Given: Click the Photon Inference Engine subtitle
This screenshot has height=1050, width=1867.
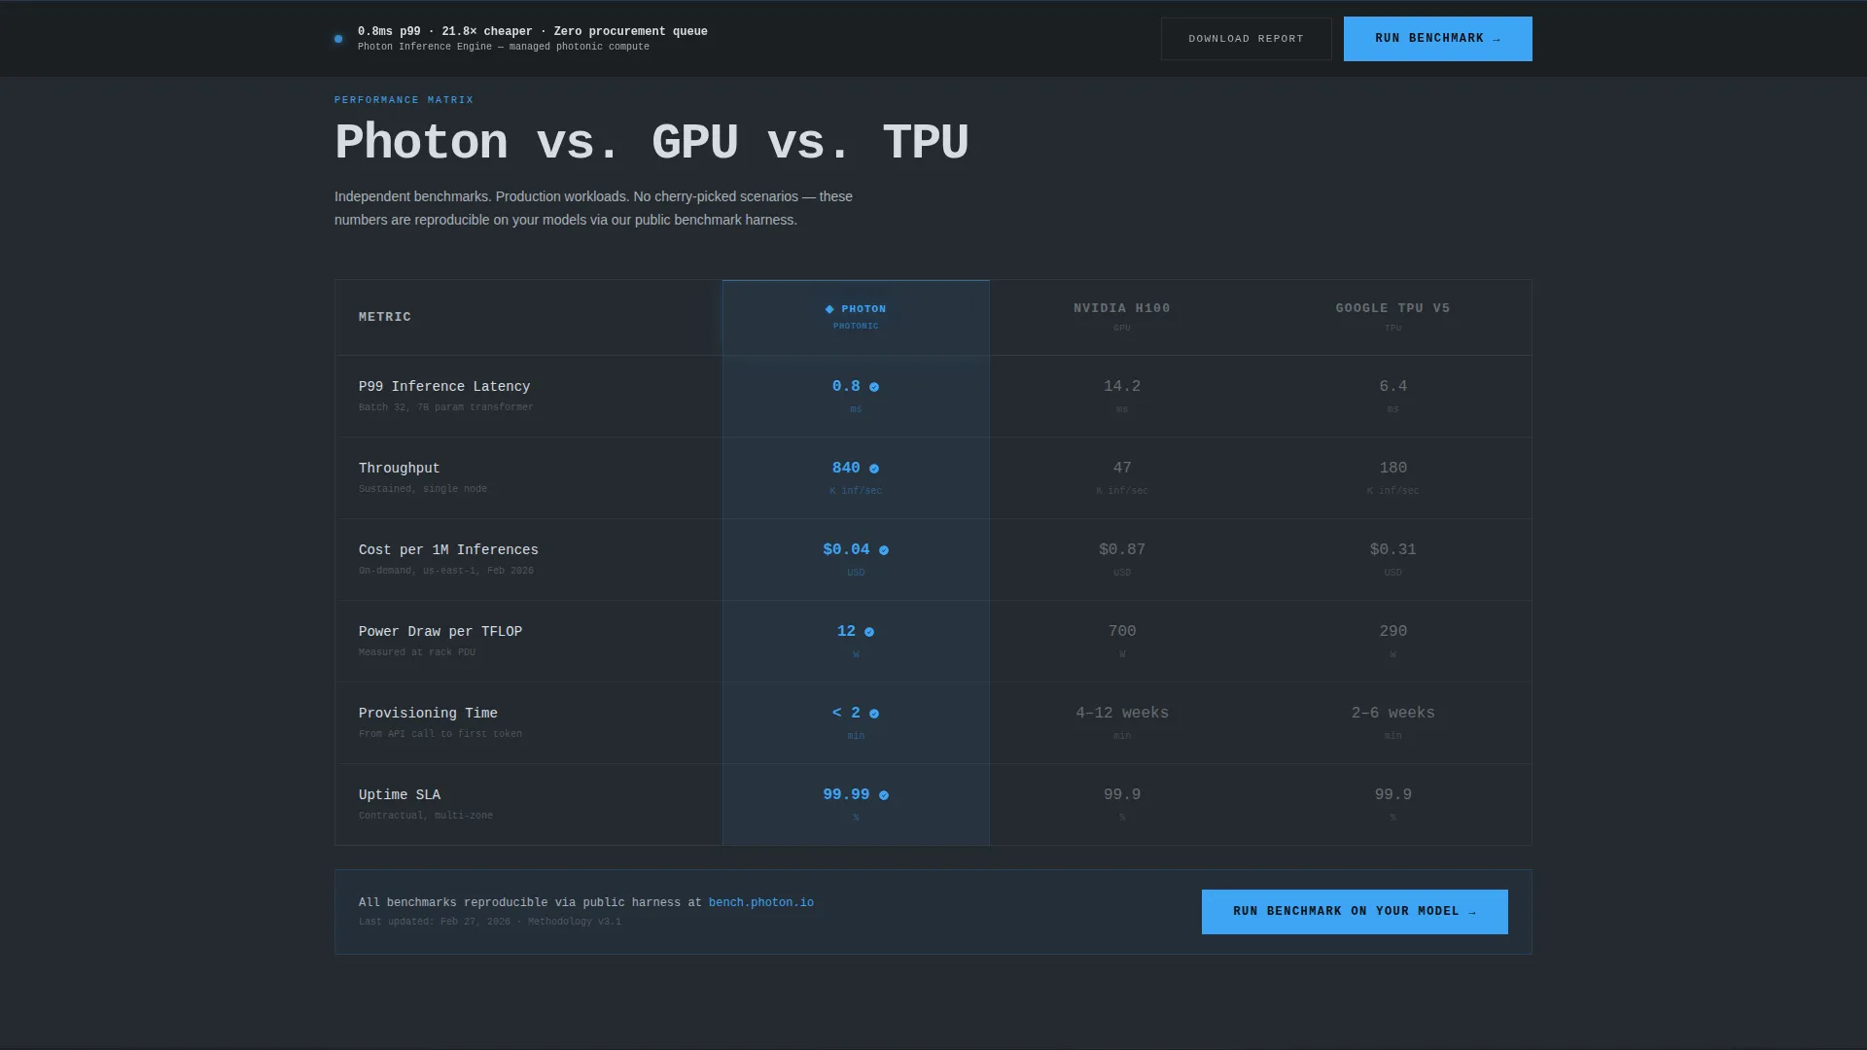Looking at the screenshot, I should click(x=503, y=47).
